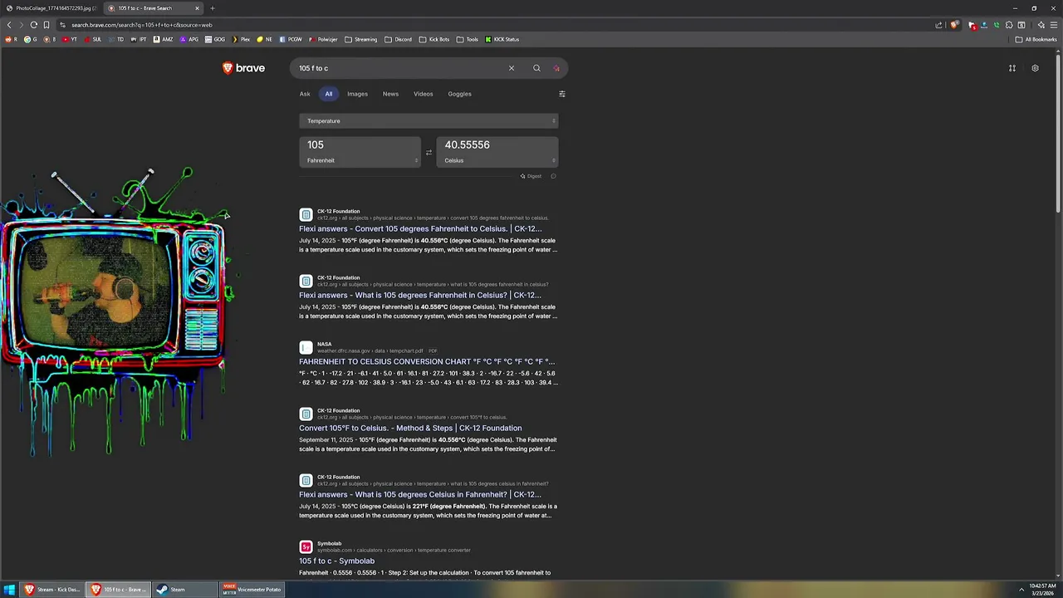This screenshot has height=598, width=1063.
Task: Open the Discord bookmarks folder
Action: click(398, 39)
